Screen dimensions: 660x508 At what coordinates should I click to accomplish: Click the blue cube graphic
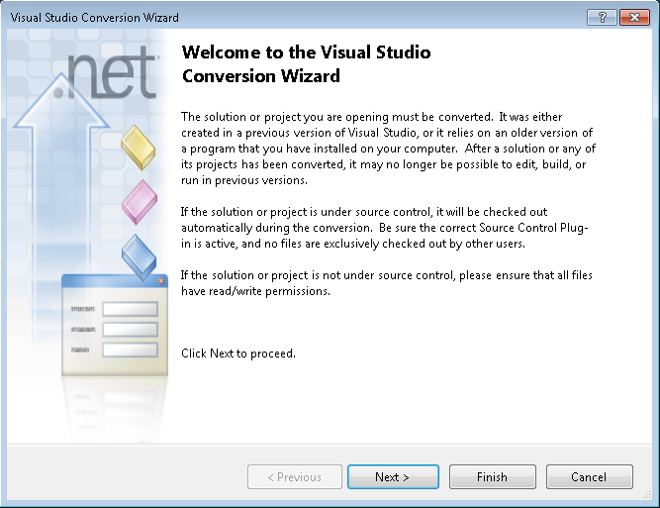139,257
